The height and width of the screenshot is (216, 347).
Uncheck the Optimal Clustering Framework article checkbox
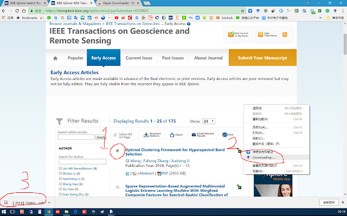pos(118,151)
